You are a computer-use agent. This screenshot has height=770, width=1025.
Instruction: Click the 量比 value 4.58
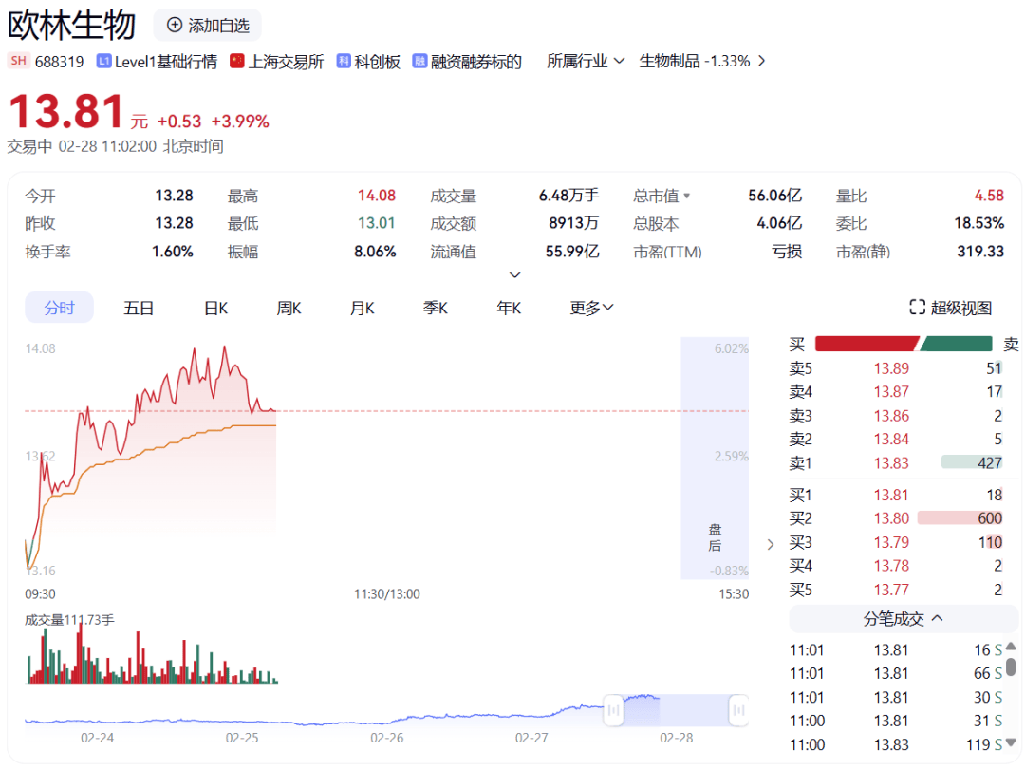tap(988, 196)
